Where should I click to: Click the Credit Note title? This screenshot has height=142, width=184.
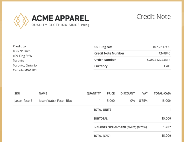tap(154, 16)
